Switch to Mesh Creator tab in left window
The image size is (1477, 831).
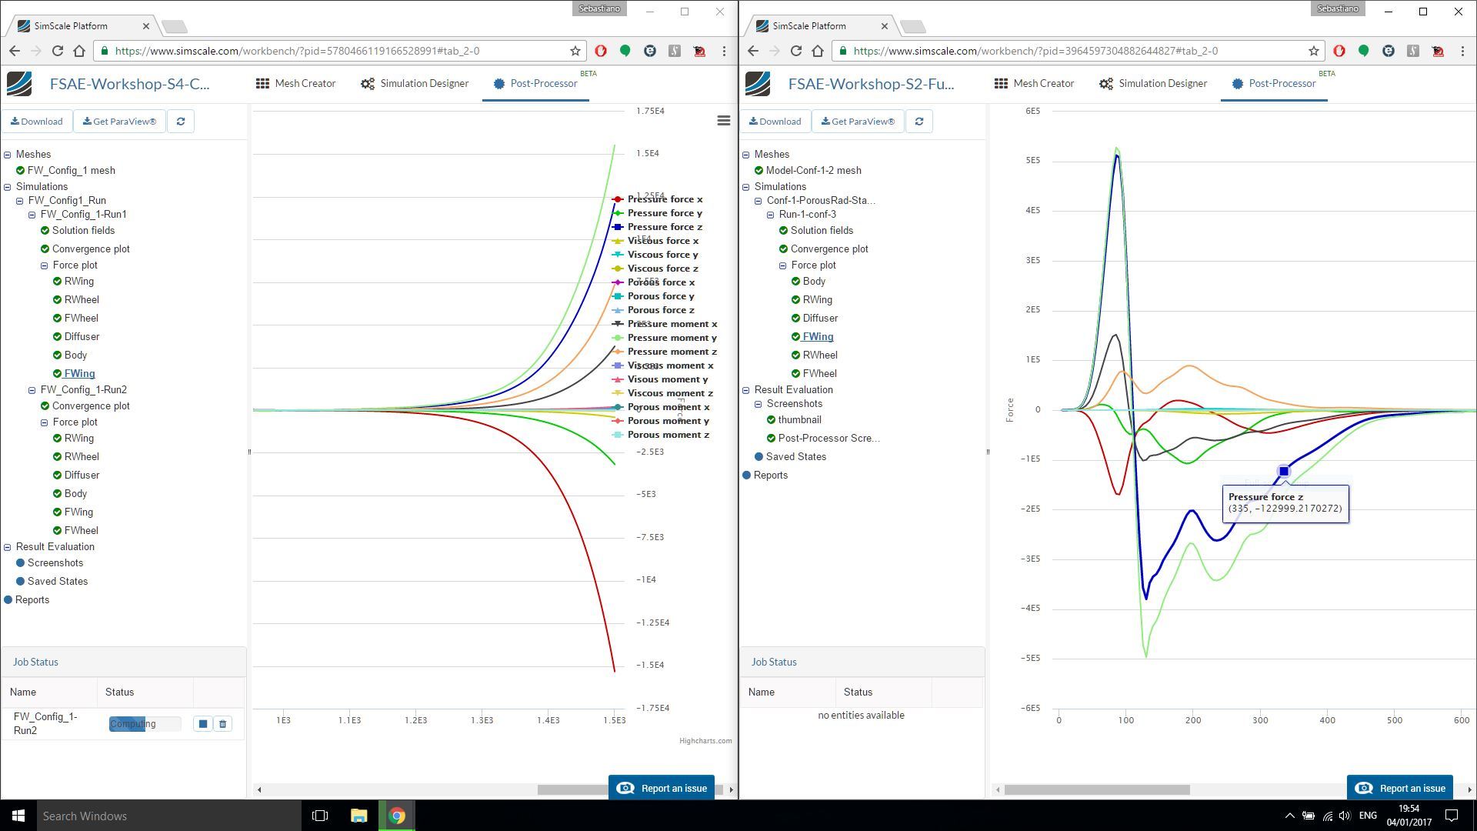point(296,84)
